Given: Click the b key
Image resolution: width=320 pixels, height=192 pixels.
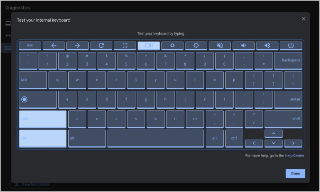Looking at the screenshot, I should click(155, 119).
